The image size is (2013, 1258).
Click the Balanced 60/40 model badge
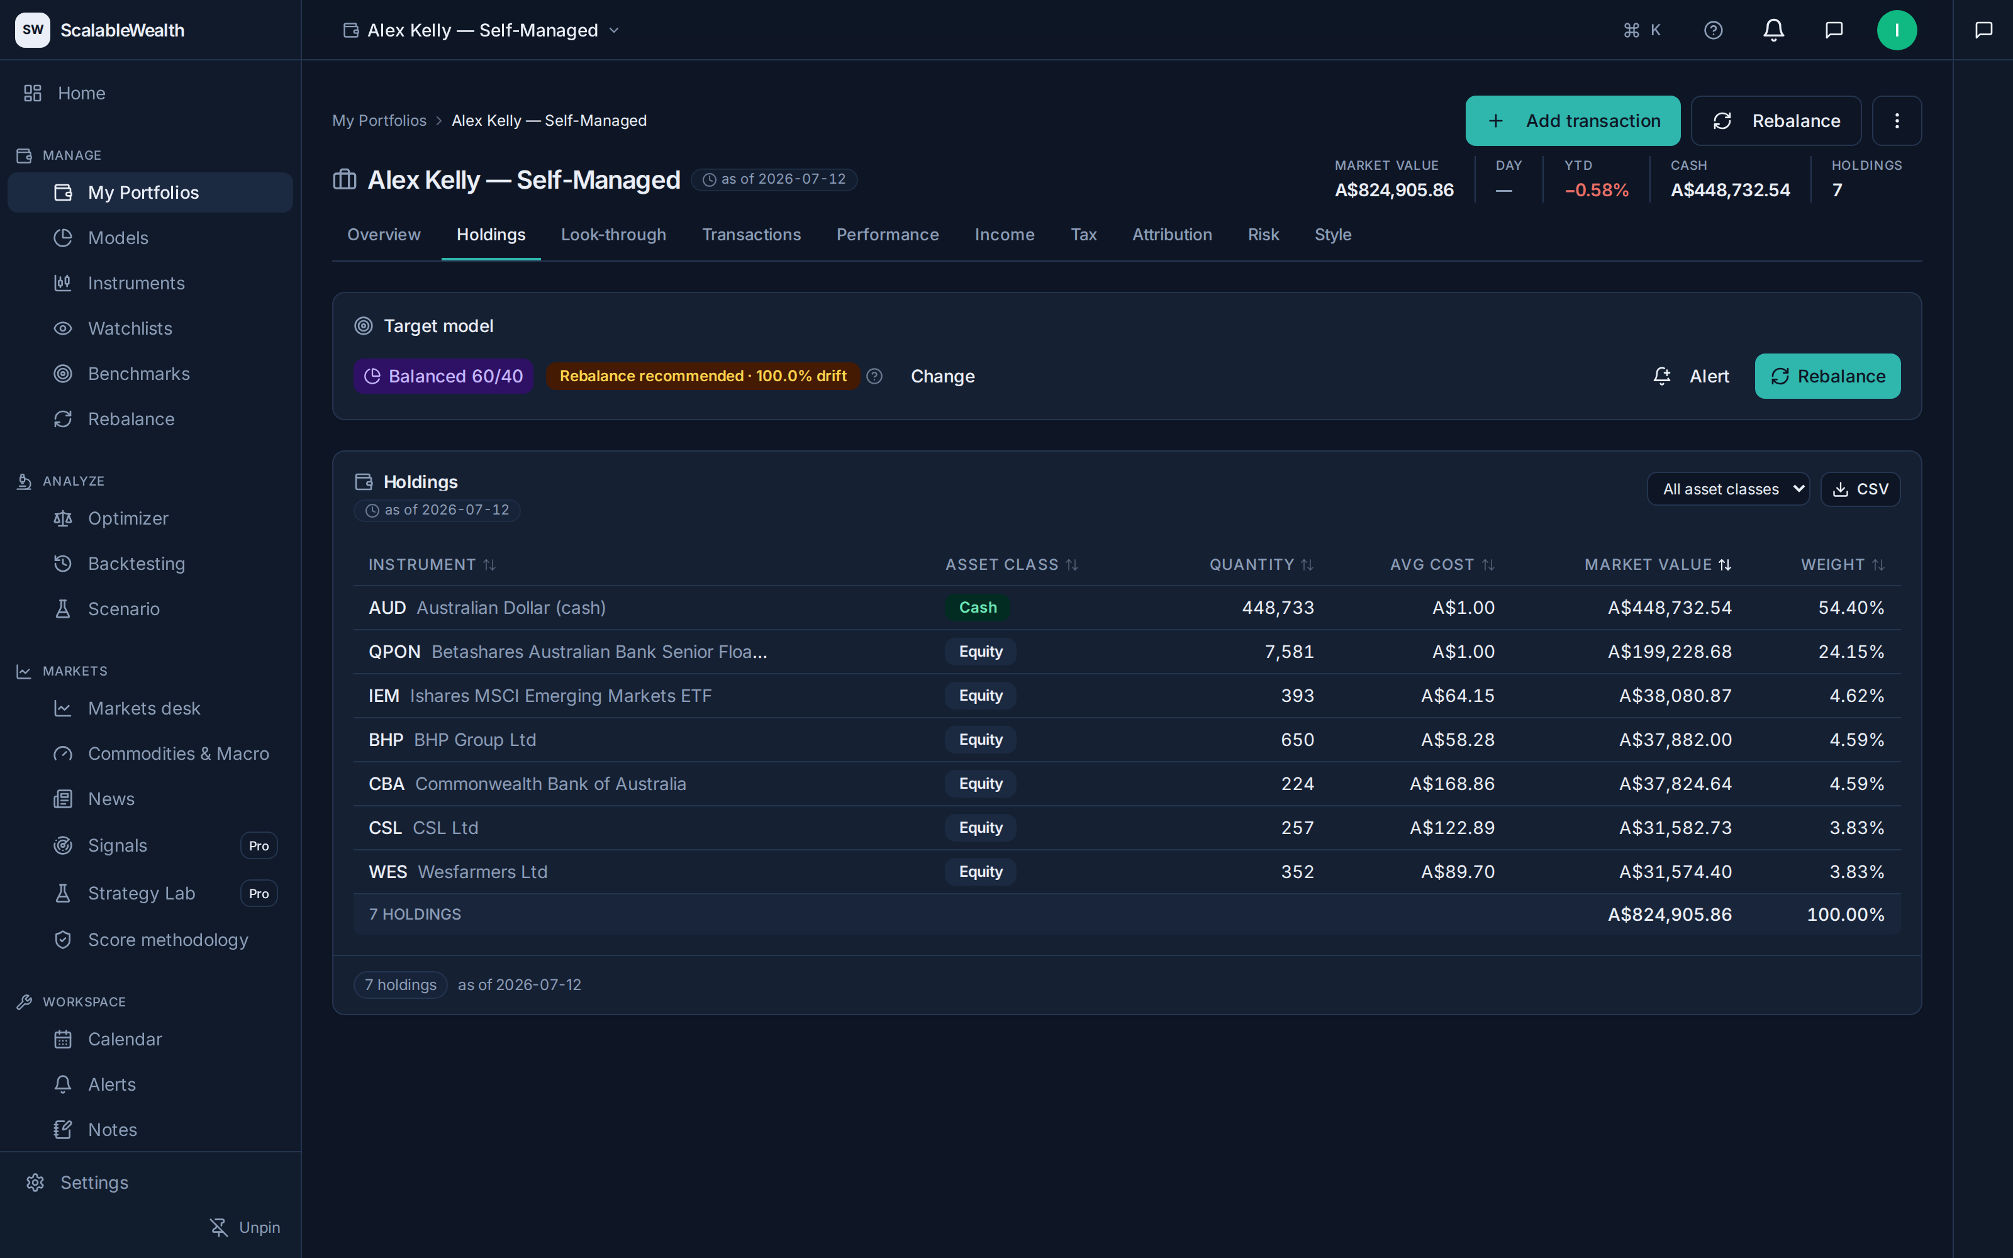pos(443,376)
